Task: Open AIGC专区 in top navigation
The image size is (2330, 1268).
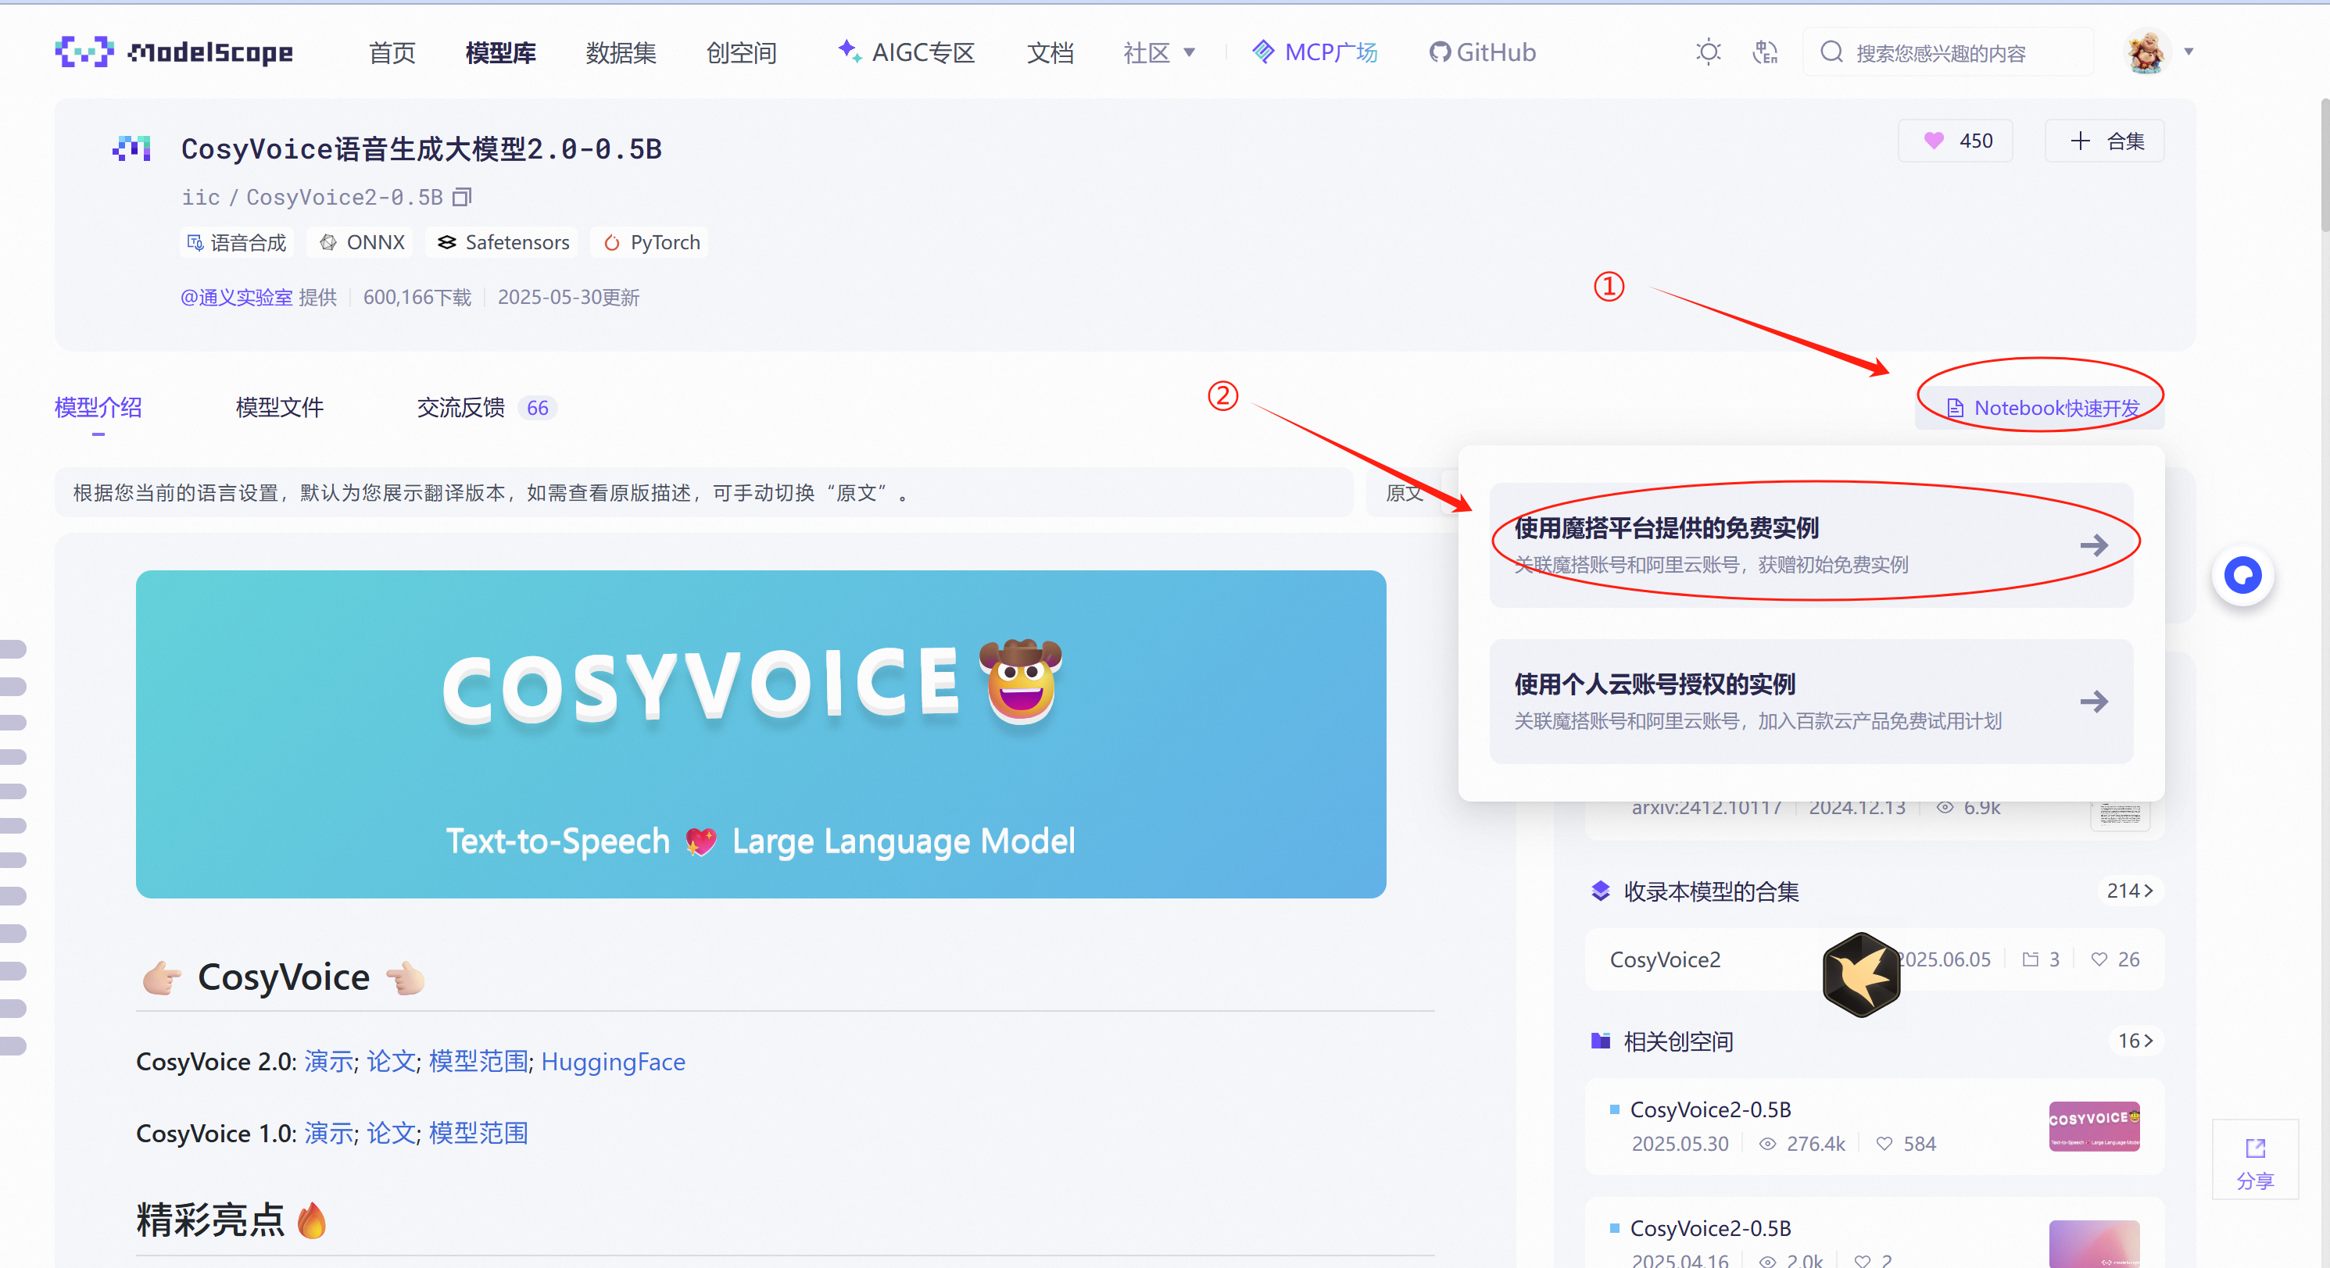Action: pyautogui.click(x=905, y=53)
